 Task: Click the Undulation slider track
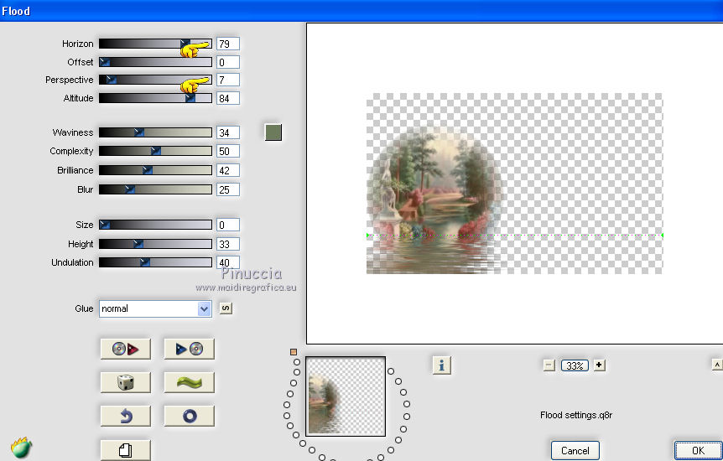(x=155, y=262)
